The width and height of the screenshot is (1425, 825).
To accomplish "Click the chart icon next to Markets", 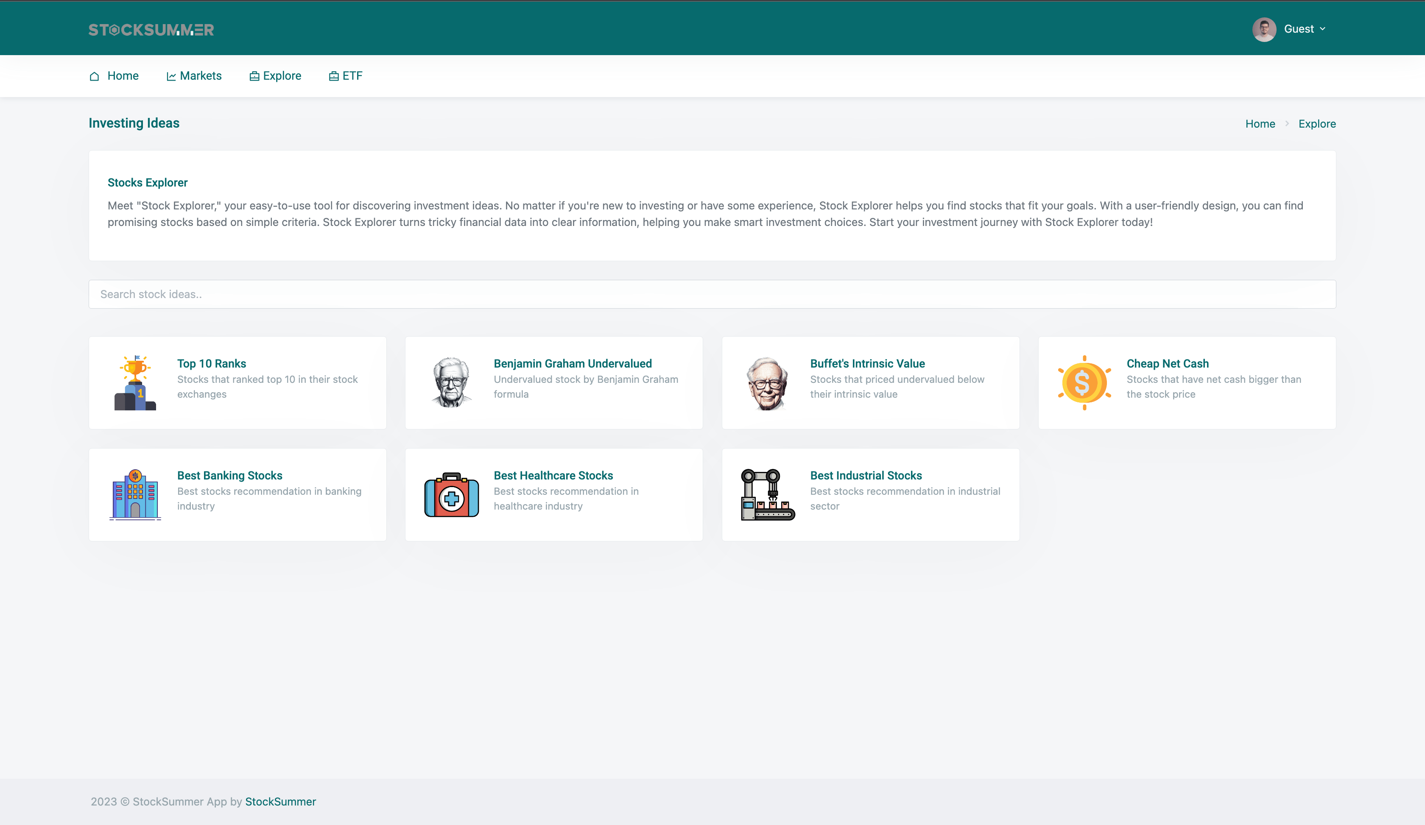I will tap(172, 76).
